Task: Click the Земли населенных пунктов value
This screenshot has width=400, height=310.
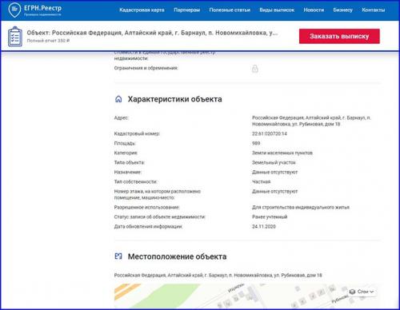Action: pos(282,153)
